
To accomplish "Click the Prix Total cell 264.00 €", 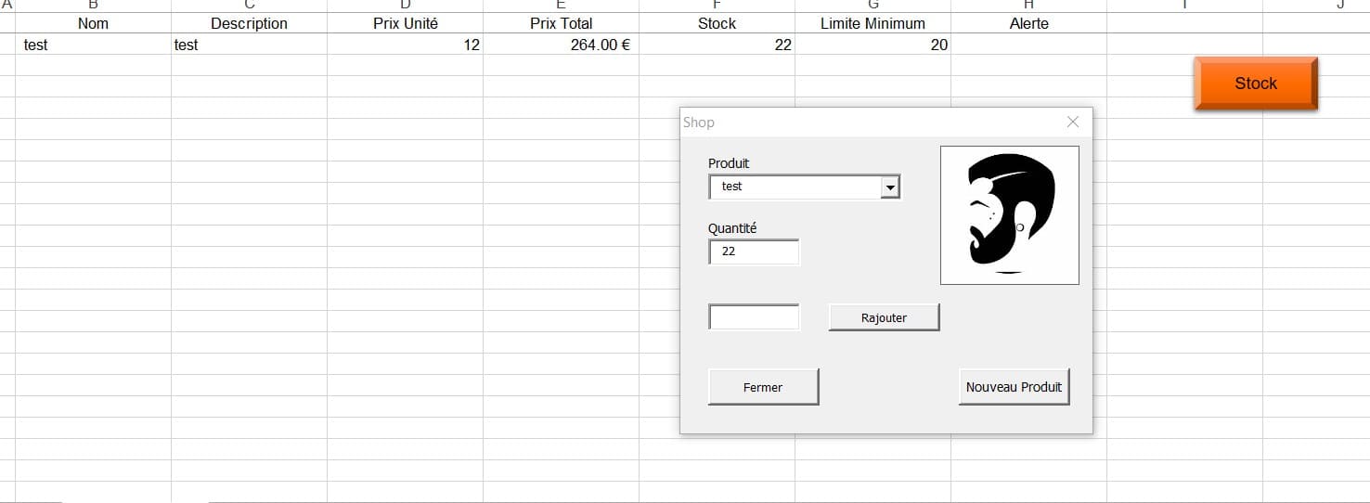I will coord(561,45).
